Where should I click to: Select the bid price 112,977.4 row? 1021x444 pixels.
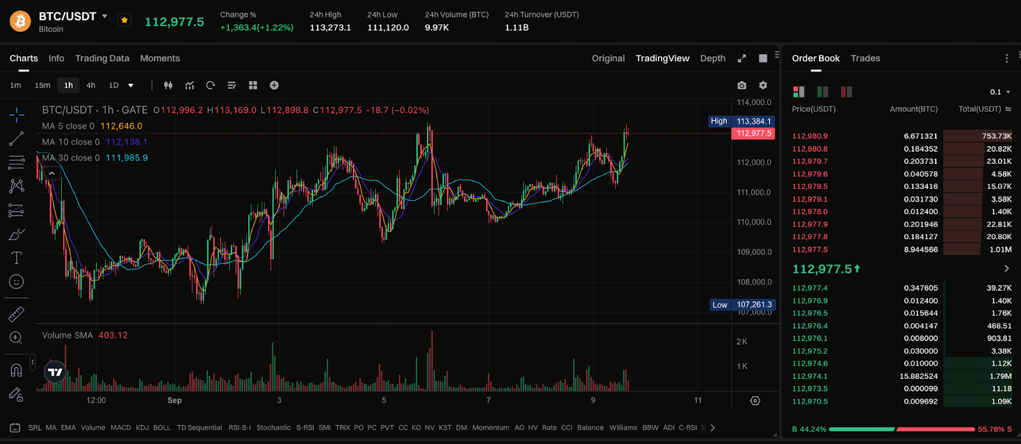tap(902, 288)
